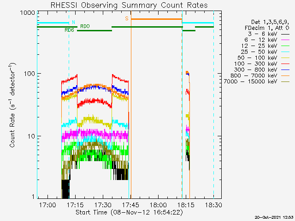Click the orange 'S' flag label

pos(127,18)
